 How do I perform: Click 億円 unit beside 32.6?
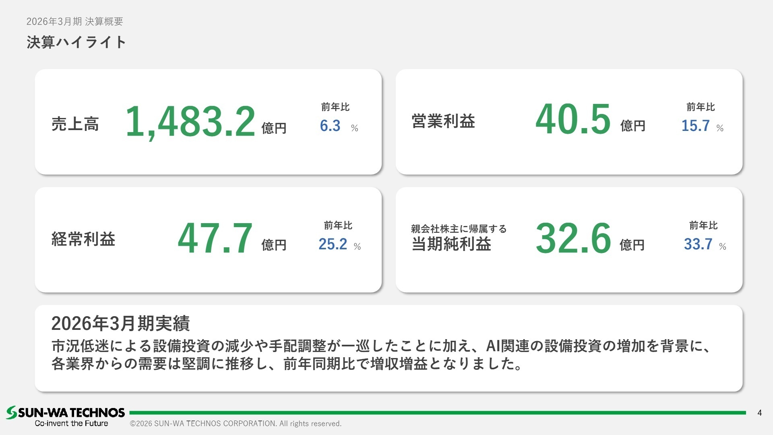(x=632, y=245)
